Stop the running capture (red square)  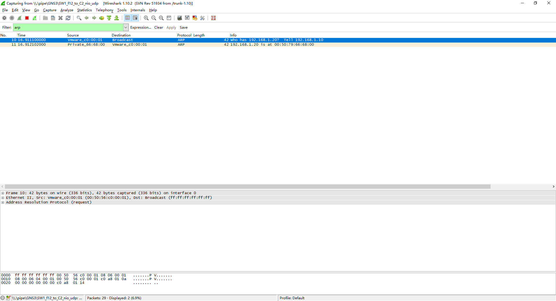tap(27, 18)
